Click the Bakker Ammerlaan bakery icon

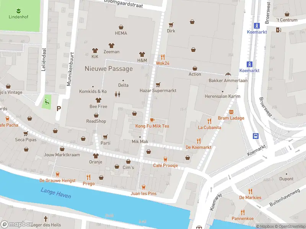pyautogui.click(x=228, y=74)
